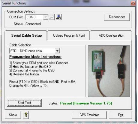Switch to the Upload Program & Font tab
The height and width of the screenshot is (124, 138).
tap(69, 35)
